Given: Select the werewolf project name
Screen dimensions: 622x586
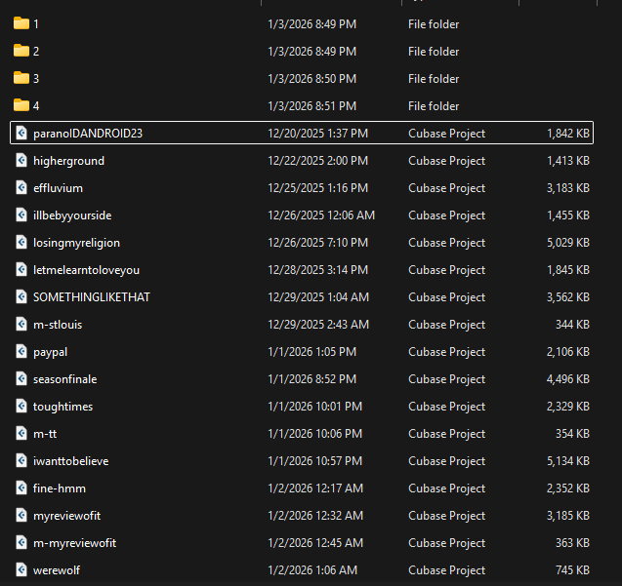Looking at the screenshot, I should (x=57, y=570).
